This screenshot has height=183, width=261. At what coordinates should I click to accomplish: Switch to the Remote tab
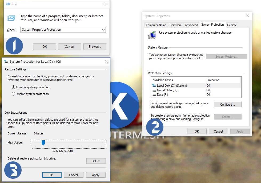[x=232, y=25]
